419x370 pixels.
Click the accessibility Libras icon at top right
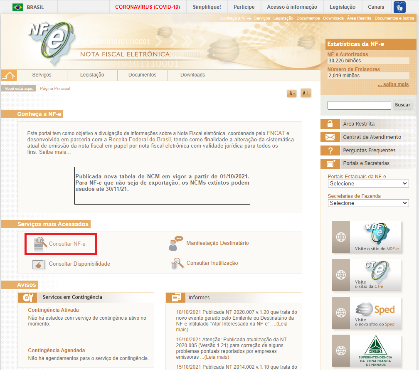[x=399, y=7]
